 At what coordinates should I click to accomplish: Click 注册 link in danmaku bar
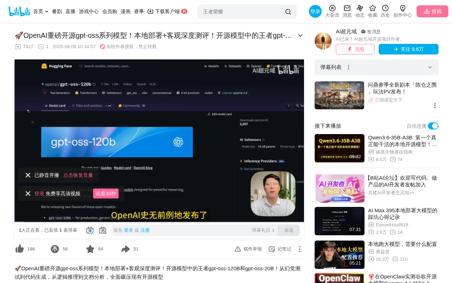click(145, 230)
